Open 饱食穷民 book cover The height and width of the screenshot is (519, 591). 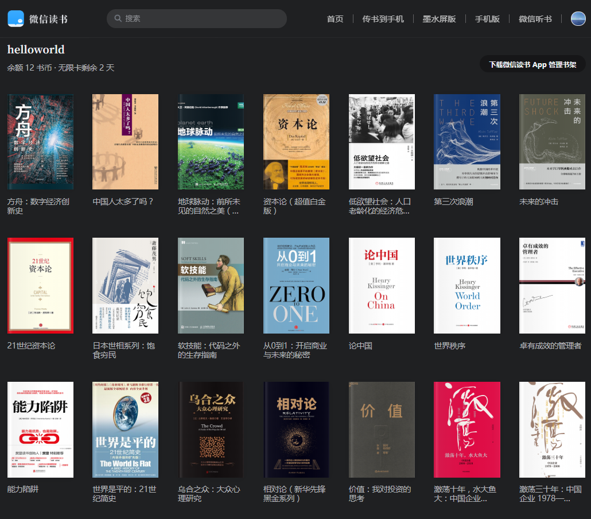point(125,285)
